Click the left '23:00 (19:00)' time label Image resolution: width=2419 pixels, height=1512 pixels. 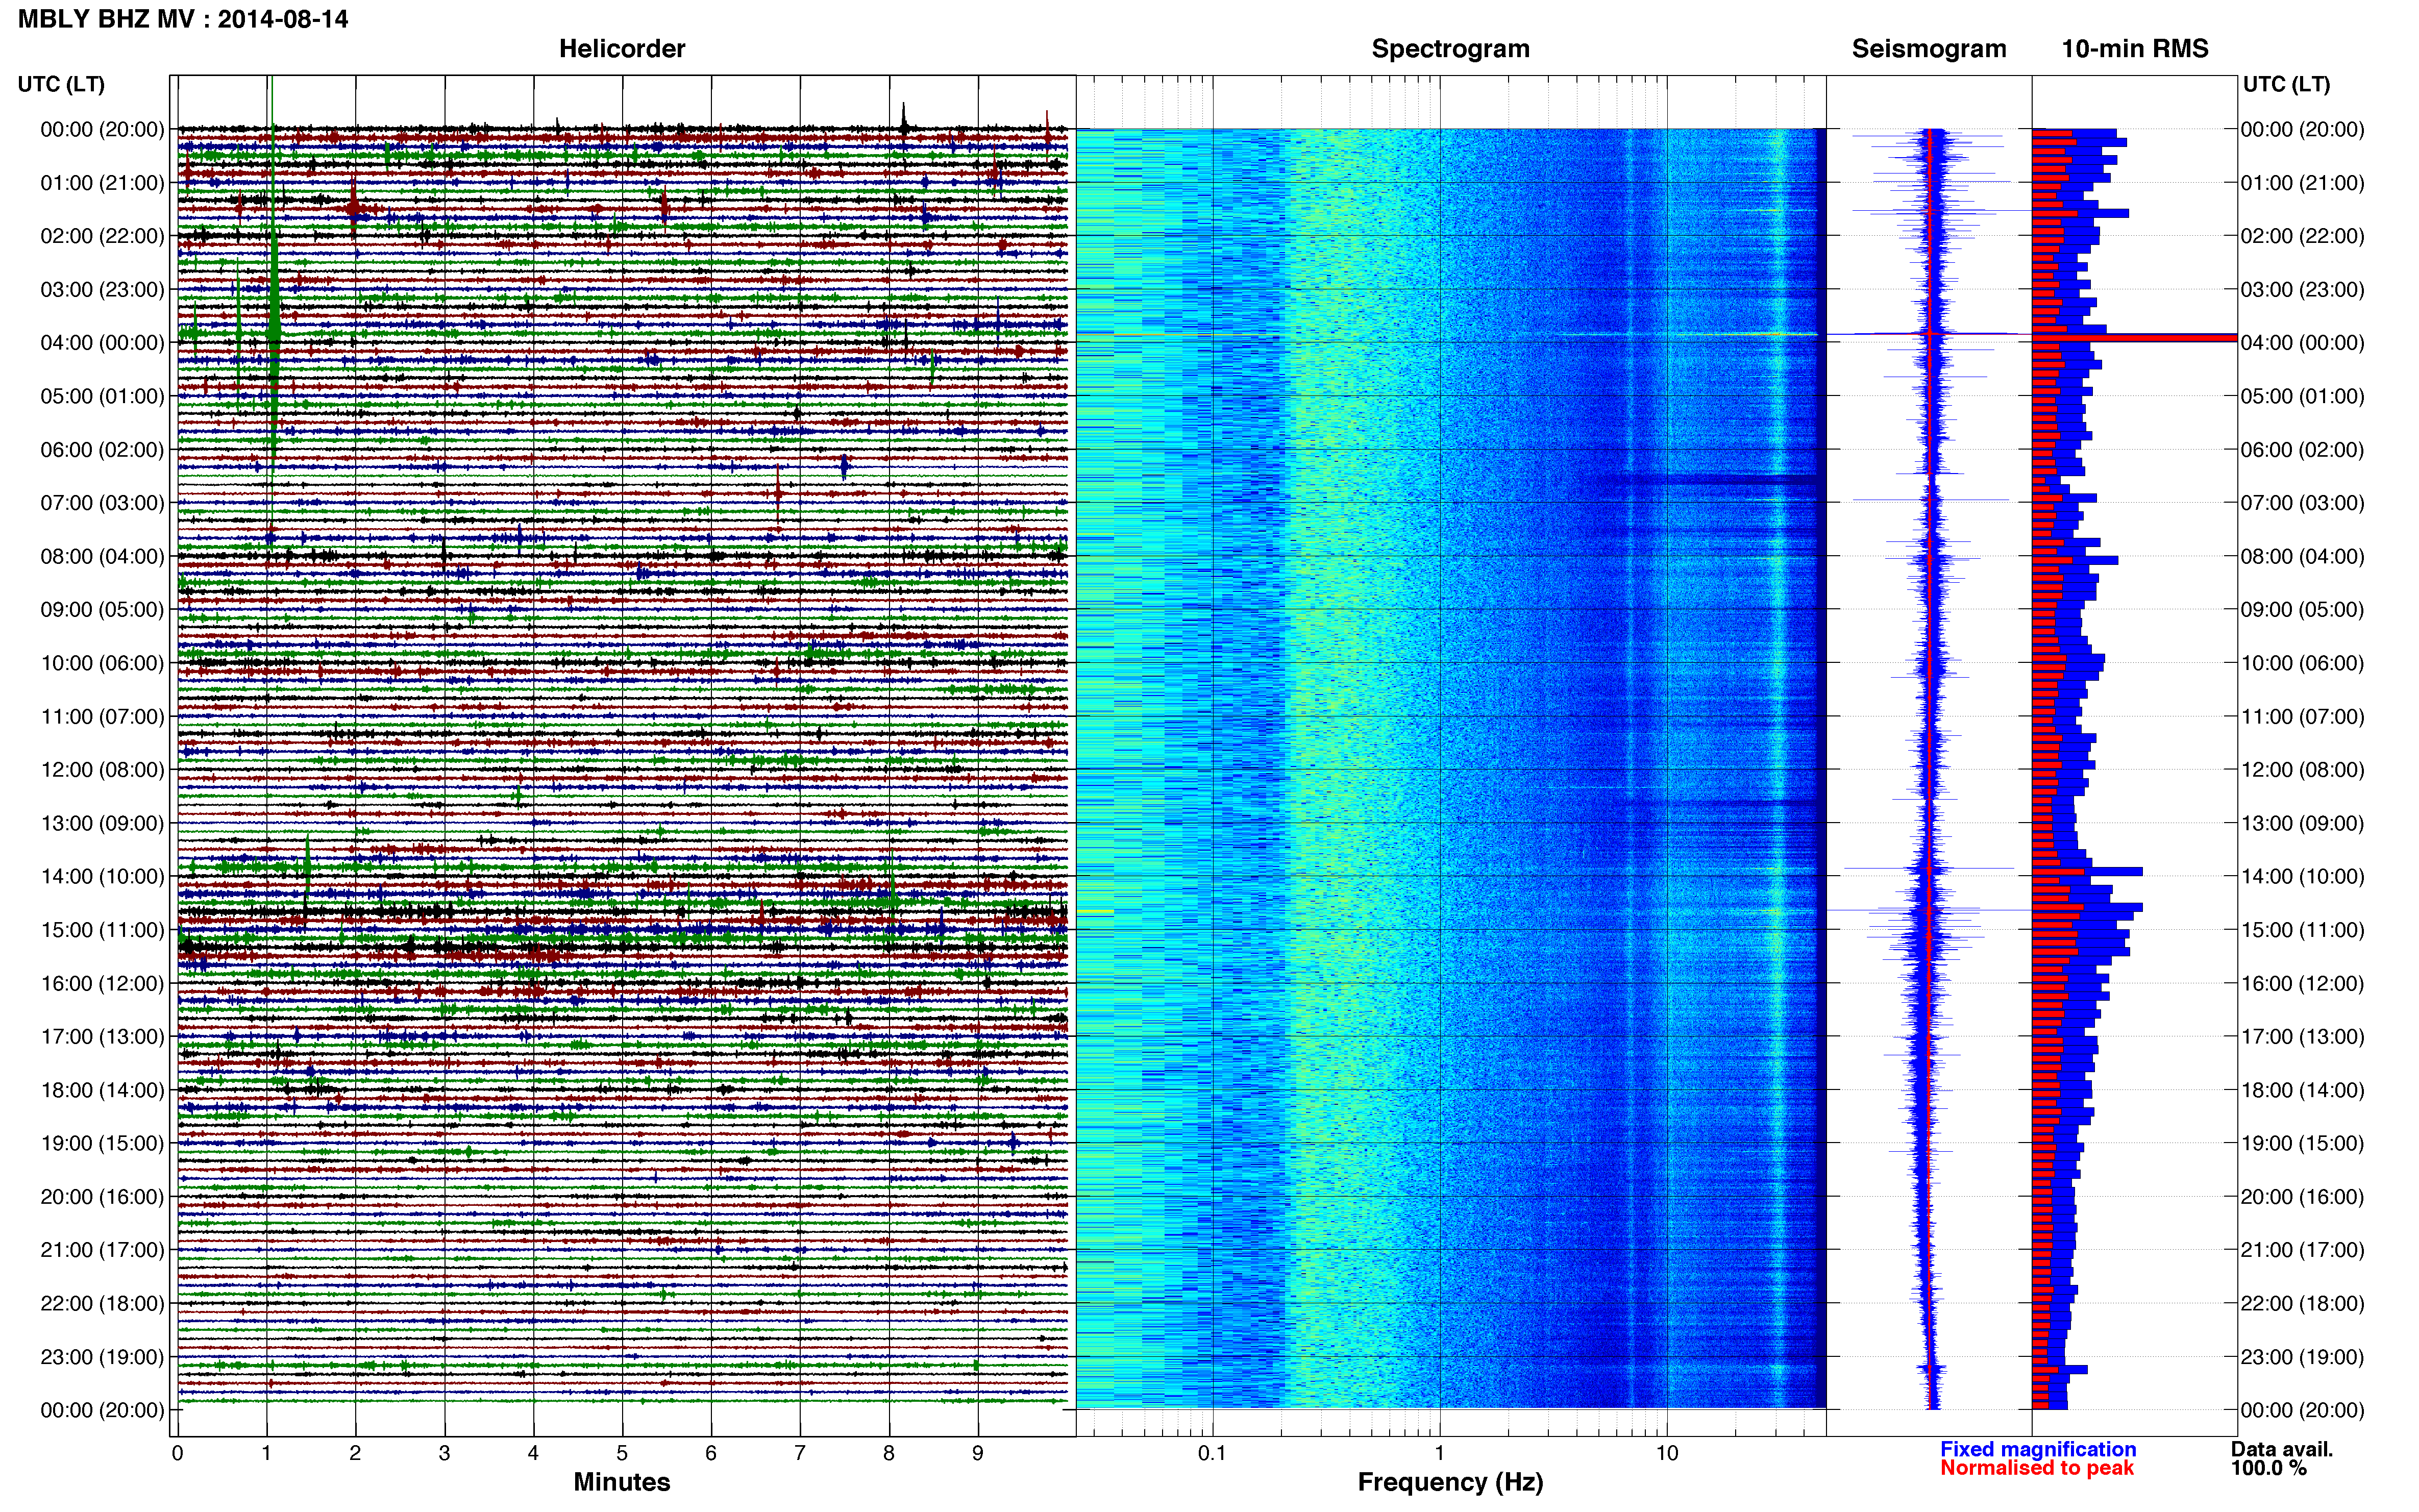point(102,1357)
